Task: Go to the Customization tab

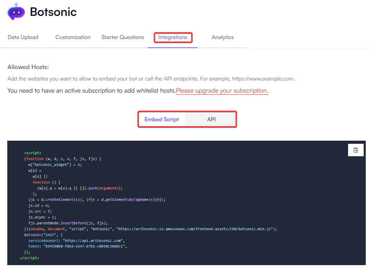Action: click(x=73, y=37)
